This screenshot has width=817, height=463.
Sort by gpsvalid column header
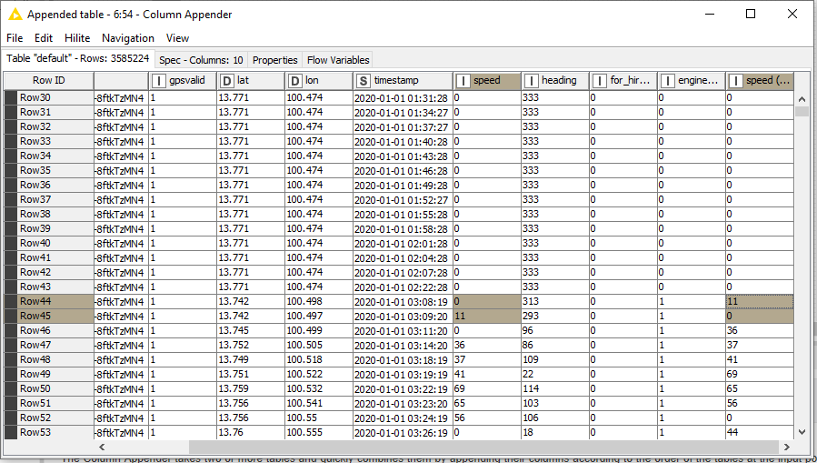click(x=183, y=81)
